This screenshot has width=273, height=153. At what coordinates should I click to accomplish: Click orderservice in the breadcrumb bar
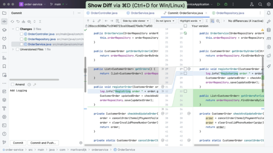coord(100,150)
